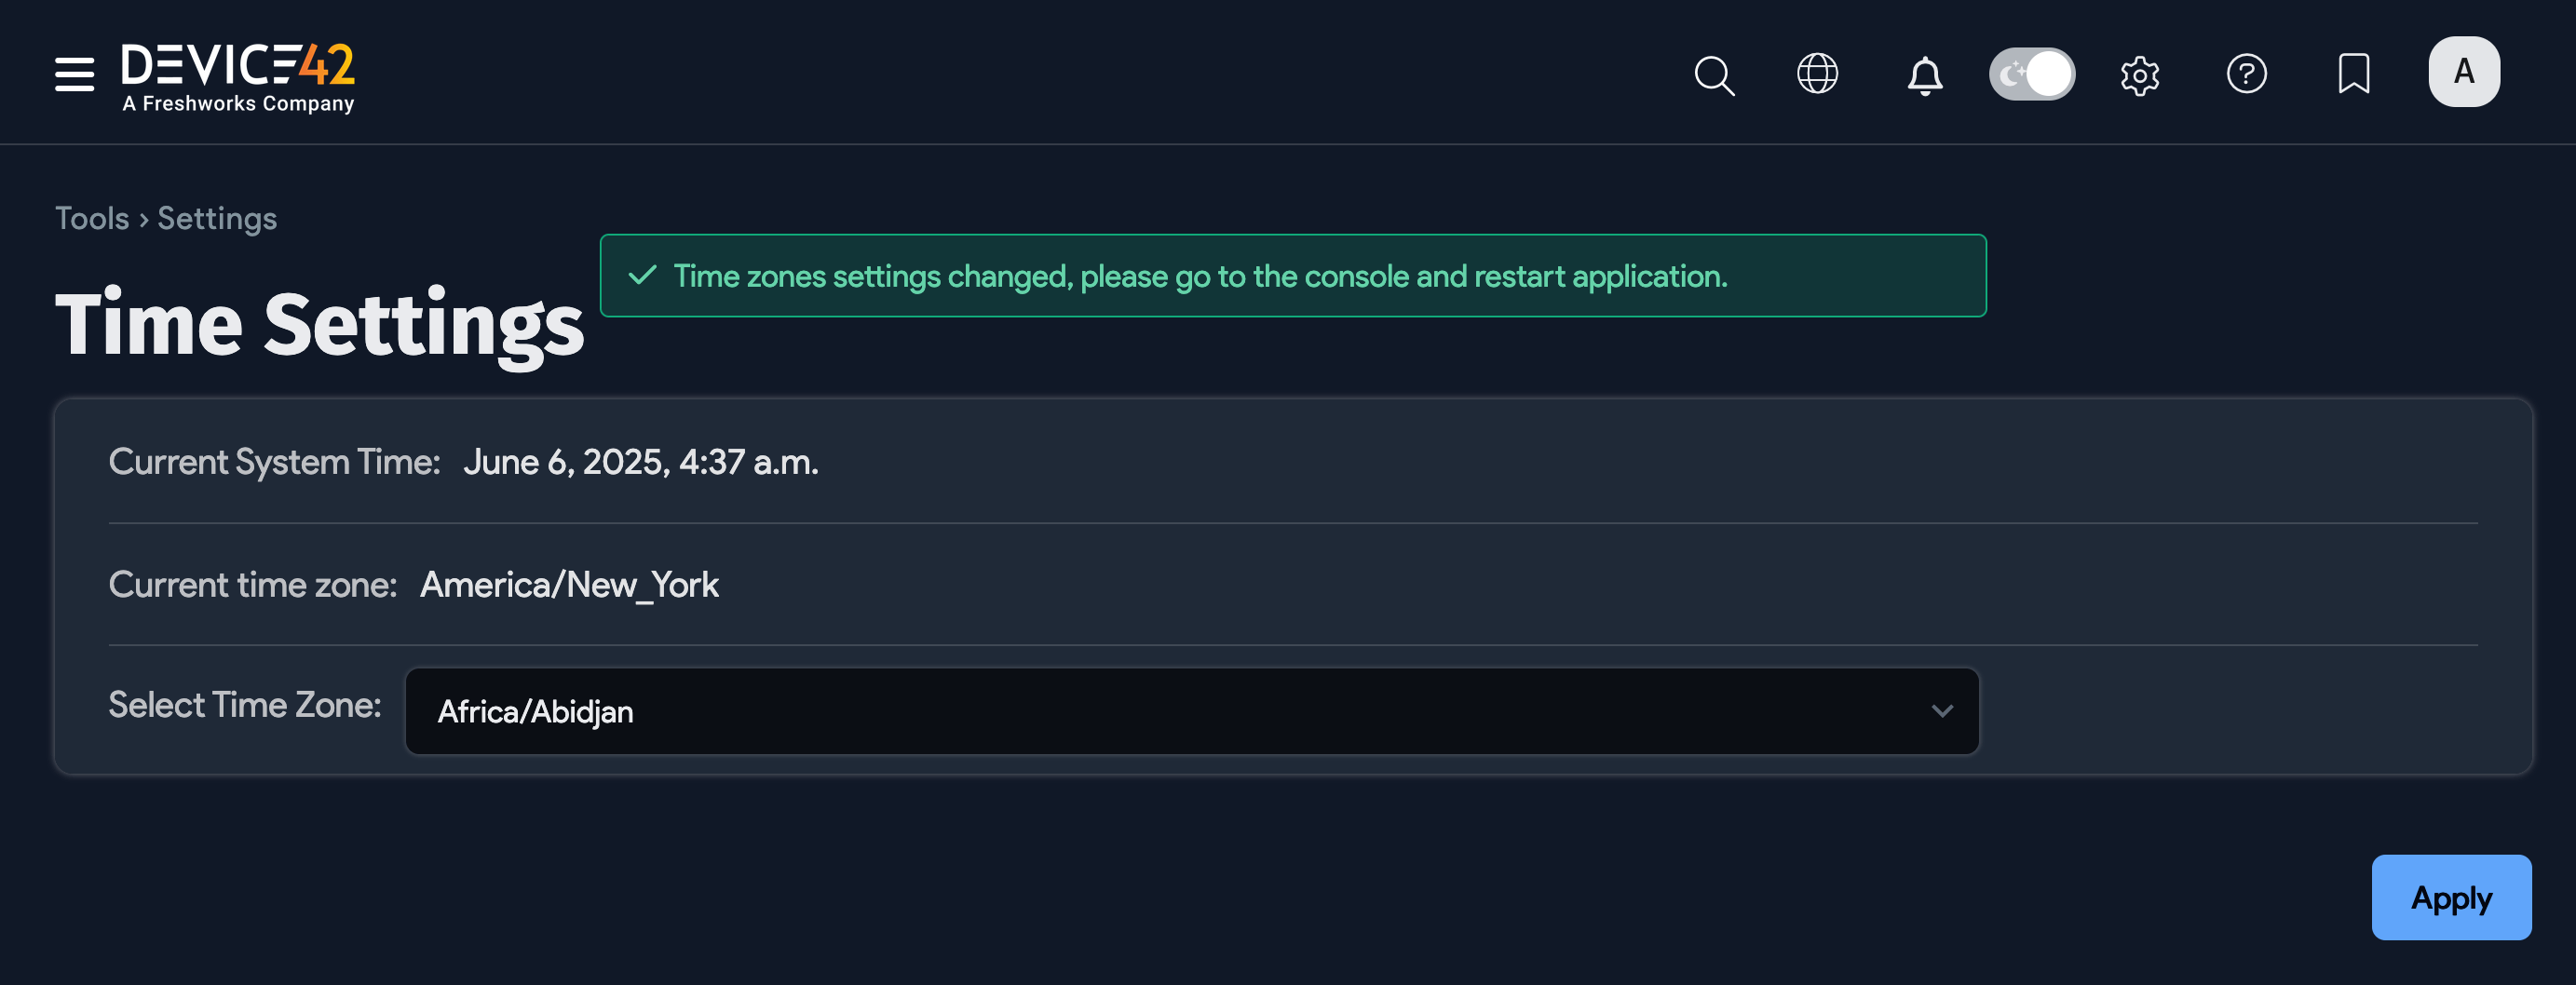2576x985 pixels.
Task: Change Africa/Abidjan to another time zone
Action: tap(1190, 711)
